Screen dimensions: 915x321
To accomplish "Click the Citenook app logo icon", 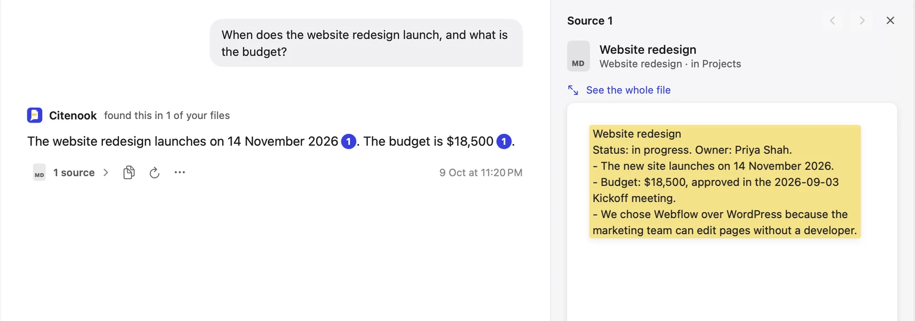I will pyautogui.click(x=34, y=115).
